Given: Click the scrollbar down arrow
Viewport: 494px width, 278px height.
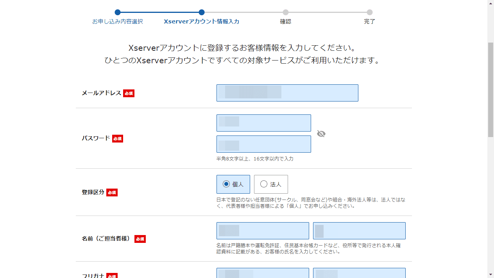Looking at the screenshot, I should (490, 274).
